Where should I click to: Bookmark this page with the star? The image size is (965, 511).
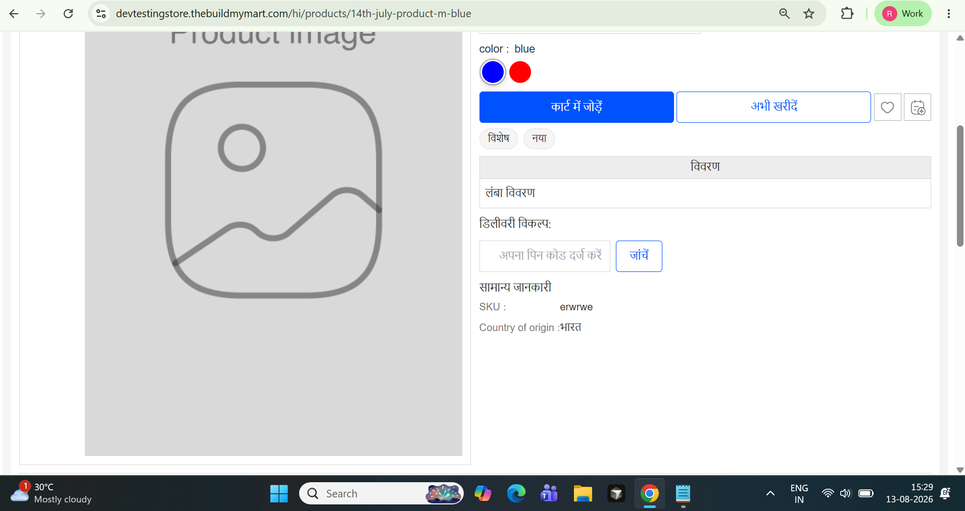809,14
